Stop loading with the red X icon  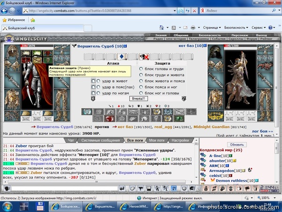194,11
